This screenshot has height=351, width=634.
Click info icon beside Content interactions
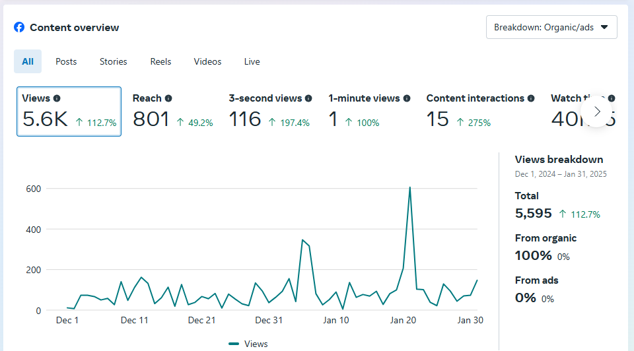(531, 98)
